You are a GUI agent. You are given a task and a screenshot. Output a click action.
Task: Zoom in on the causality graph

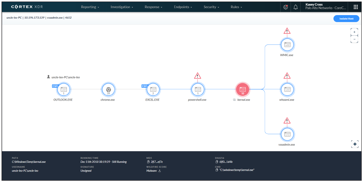[354, 32]
